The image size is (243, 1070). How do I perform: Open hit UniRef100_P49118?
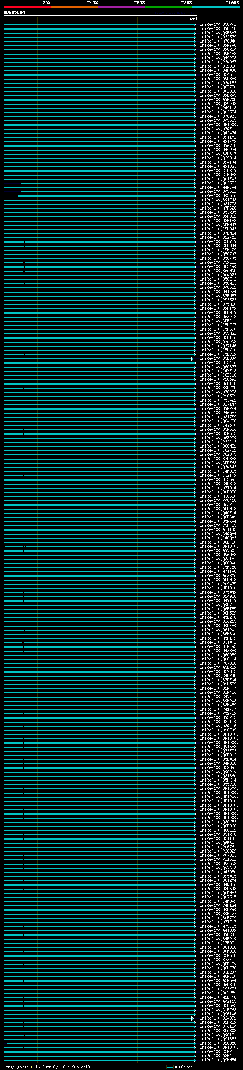tap(218, 108)
